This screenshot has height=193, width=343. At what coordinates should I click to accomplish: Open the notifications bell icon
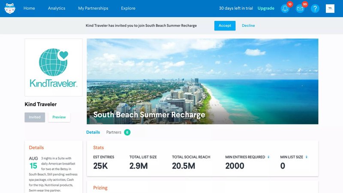point(285,9)
